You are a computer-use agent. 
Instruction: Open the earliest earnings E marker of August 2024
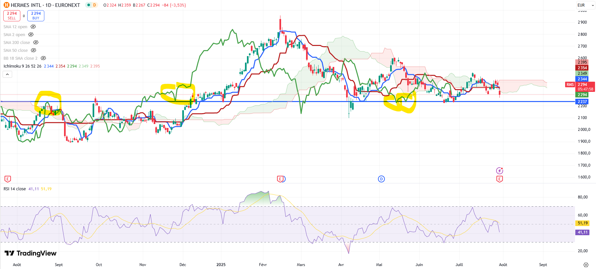coord(8,179)
